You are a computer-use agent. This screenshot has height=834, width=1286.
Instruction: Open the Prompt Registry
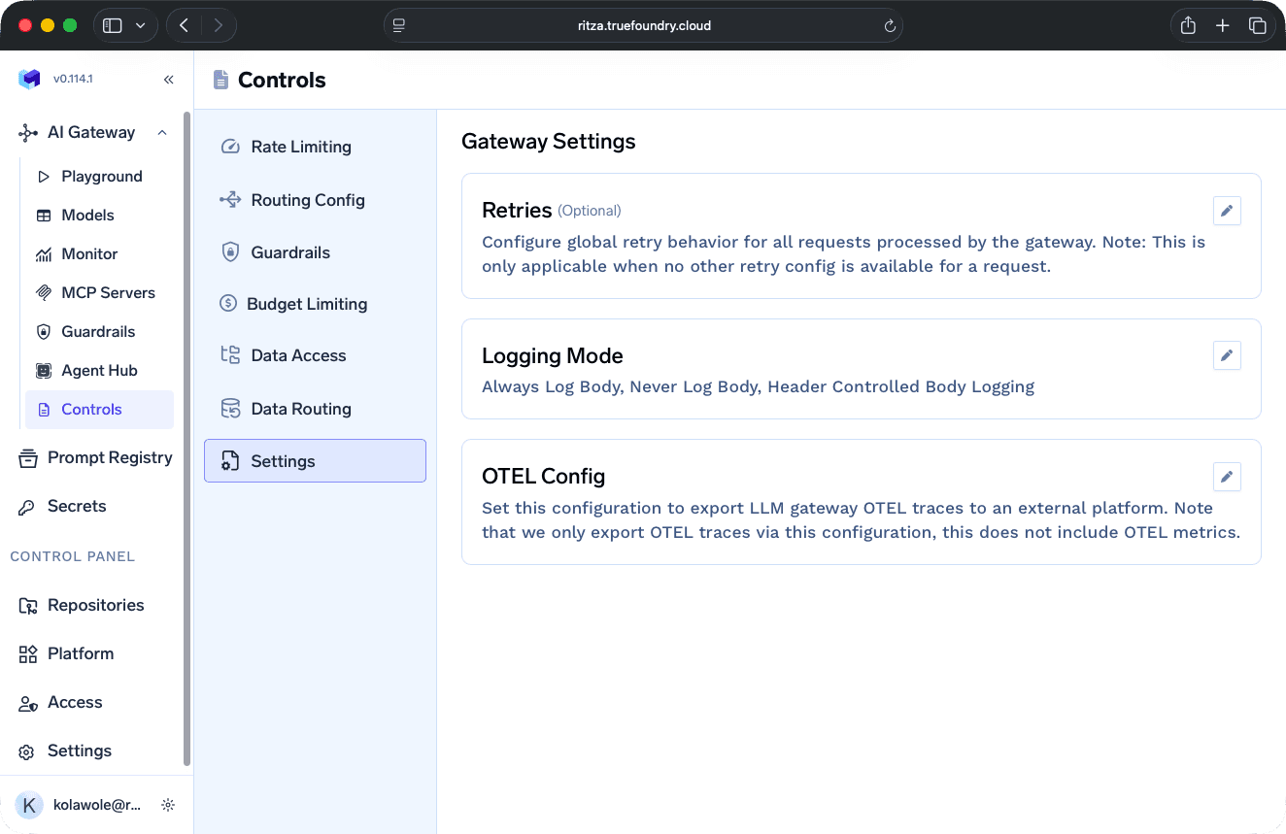click(x=111, y=457)
